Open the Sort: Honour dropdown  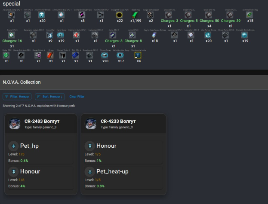click(50, 97)
